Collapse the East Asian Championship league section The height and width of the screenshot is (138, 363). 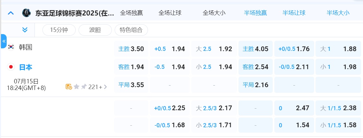[11, 13]
